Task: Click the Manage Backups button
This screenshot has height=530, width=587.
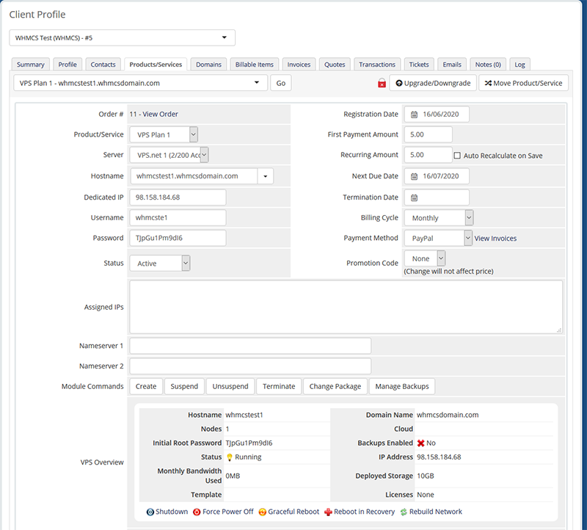Action: (x=402, y=387)
